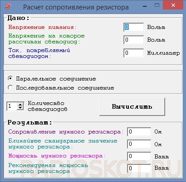Click the Дано group heading
This screenshot has height=182, width=186.
pyautogui.click(x=19, y=18)
